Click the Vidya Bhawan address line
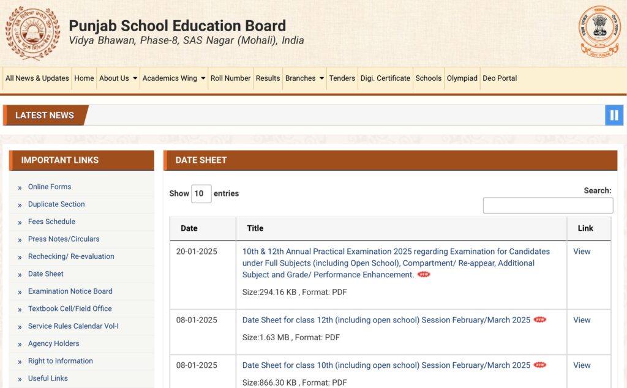 point(186,40)
